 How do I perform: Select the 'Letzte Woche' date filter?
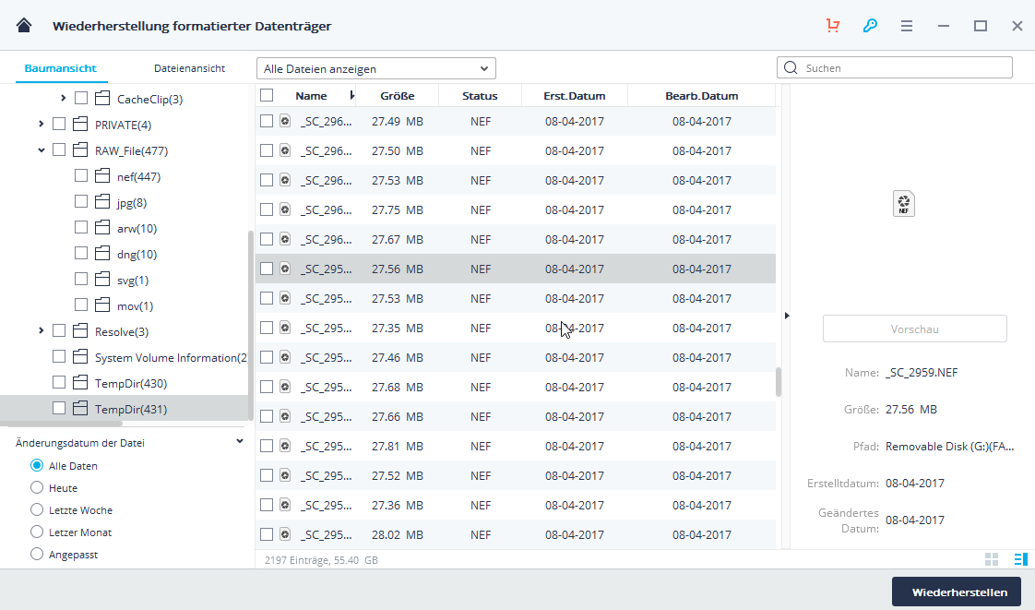[x=37, y=510]
